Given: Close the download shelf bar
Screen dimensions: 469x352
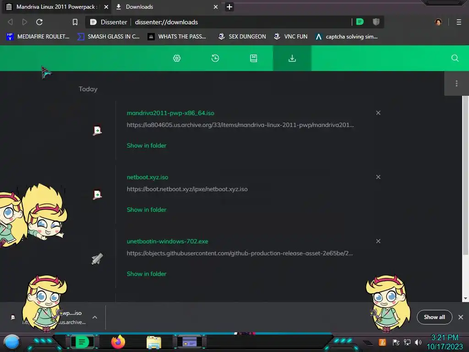Looking at the screenshot, I should click(x=461, y=317).
